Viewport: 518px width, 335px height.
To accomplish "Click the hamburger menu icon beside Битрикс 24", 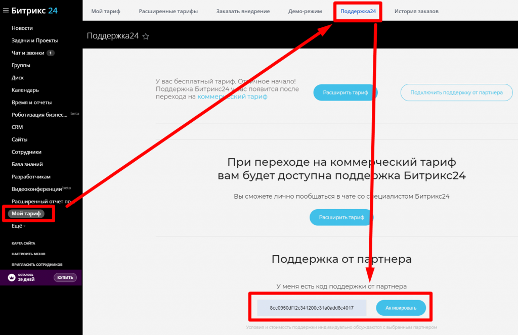I will (6, 11).
